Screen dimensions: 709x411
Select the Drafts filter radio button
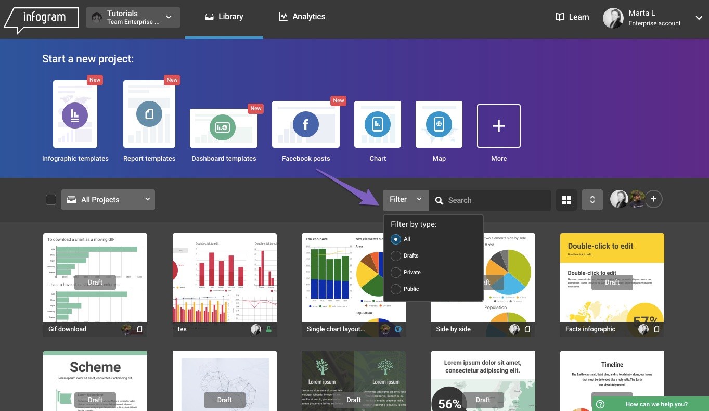click(396, 256)
